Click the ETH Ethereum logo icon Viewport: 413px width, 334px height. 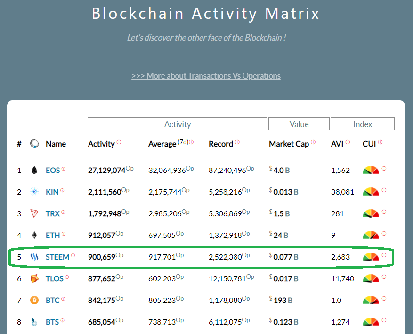click(34, 235)
